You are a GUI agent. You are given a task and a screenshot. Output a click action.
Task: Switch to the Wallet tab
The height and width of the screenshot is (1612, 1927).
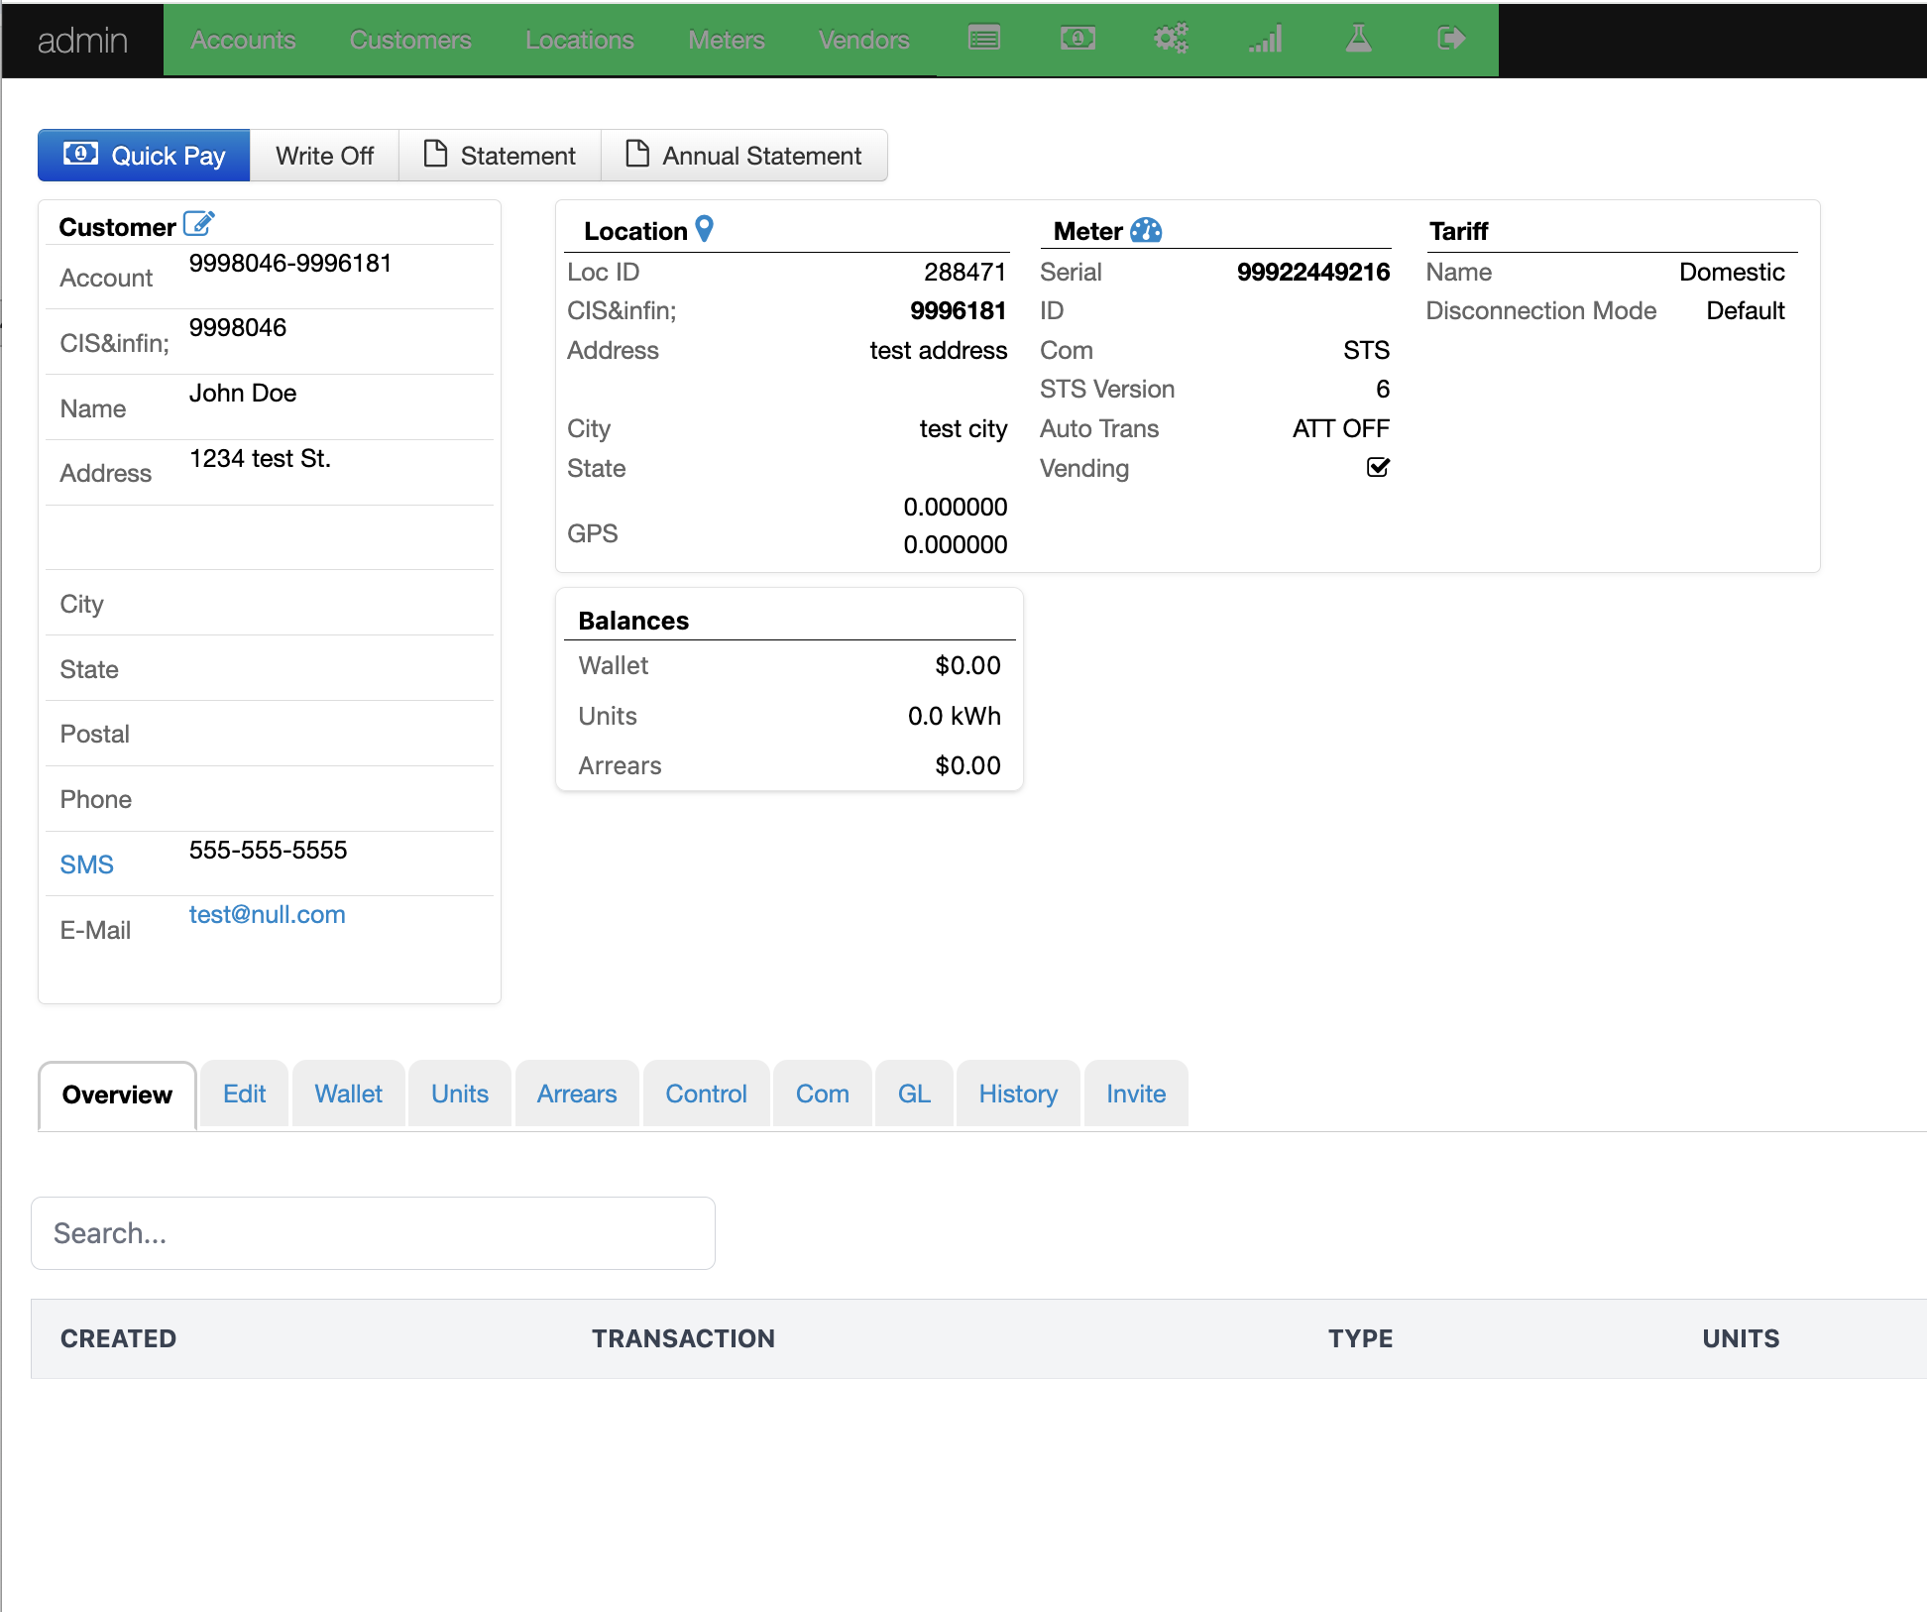tap(348, 1094)
